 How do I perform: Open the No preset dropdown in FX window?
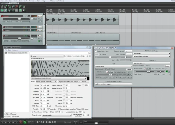click(x=47, y=56)
